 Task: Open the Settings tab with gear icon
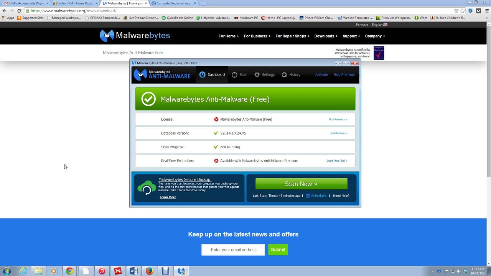pos(264,75)
